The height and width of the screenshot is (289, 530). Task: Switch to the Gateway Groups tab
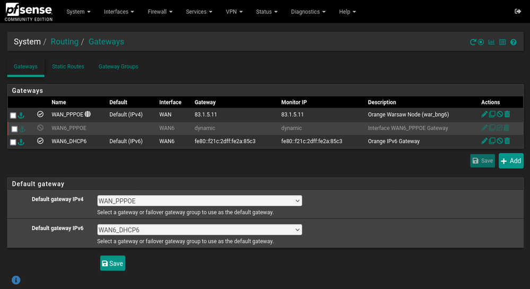click(x=118, y=67)
